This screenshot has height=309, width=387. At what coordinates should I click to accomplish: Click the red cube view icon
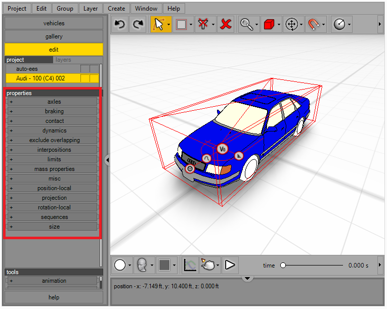point(269,24)
